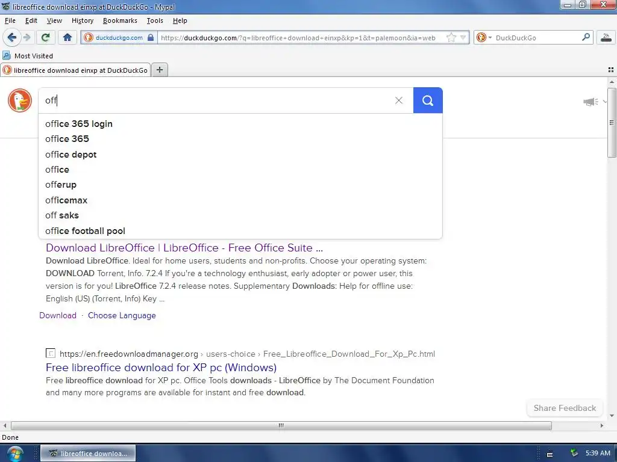
Task: Open the en.freedownloadmanager.org URL link
Action: [x=247, y=354]
